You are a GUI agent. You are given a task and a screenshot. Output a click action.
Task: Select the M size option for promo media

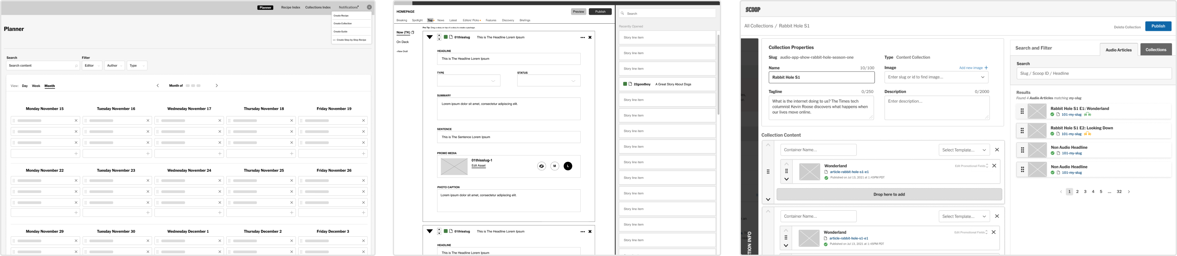click(x=555, y=166)
